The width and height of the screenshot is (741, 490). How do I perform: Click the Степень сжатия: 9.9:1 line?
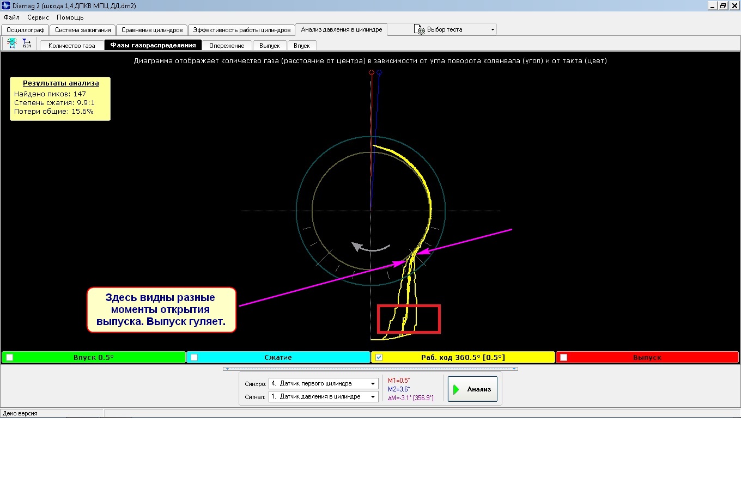(x=54, y=103)
